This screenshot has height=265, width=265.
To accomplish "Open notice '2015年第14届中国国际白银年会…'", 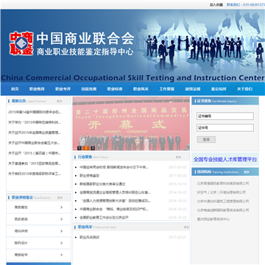I will pyautogui.click(x=35, y=112).
